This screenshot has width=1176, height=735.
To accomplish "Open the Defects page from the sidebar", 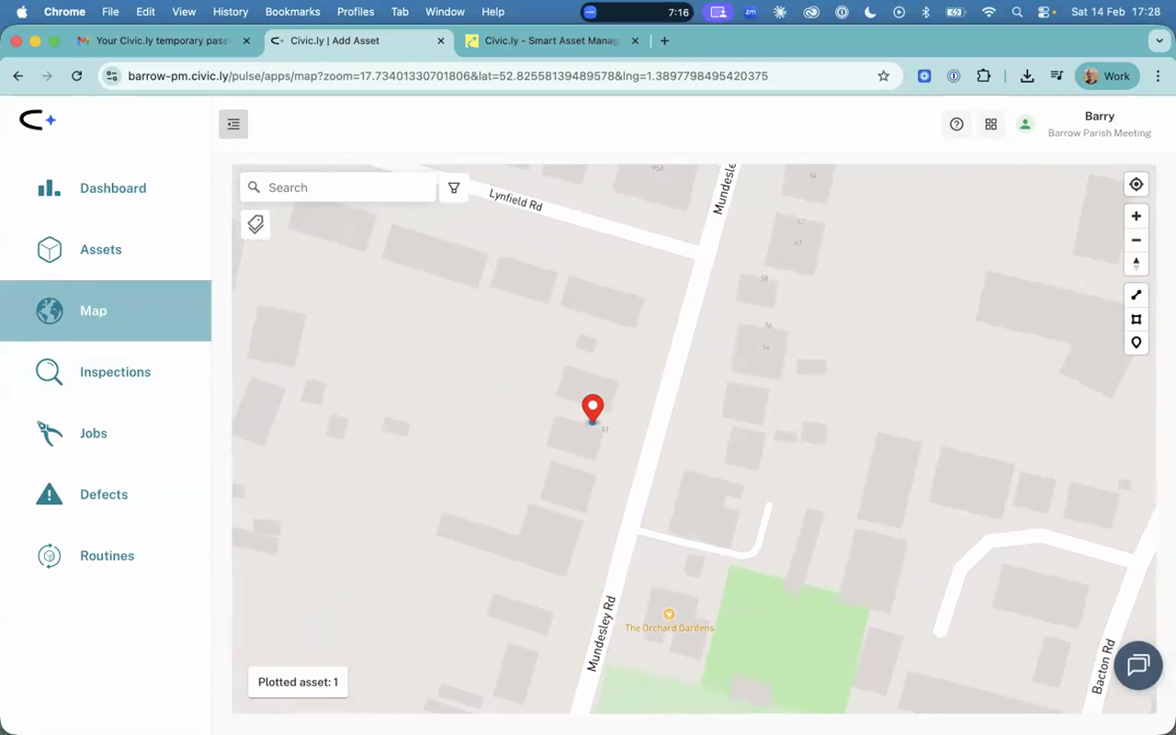I will click(104, 494).
